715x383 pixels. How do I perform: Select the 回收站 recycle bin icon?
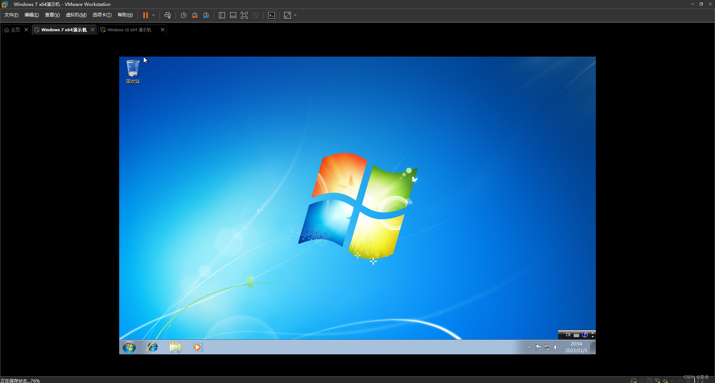click(133, 71)
